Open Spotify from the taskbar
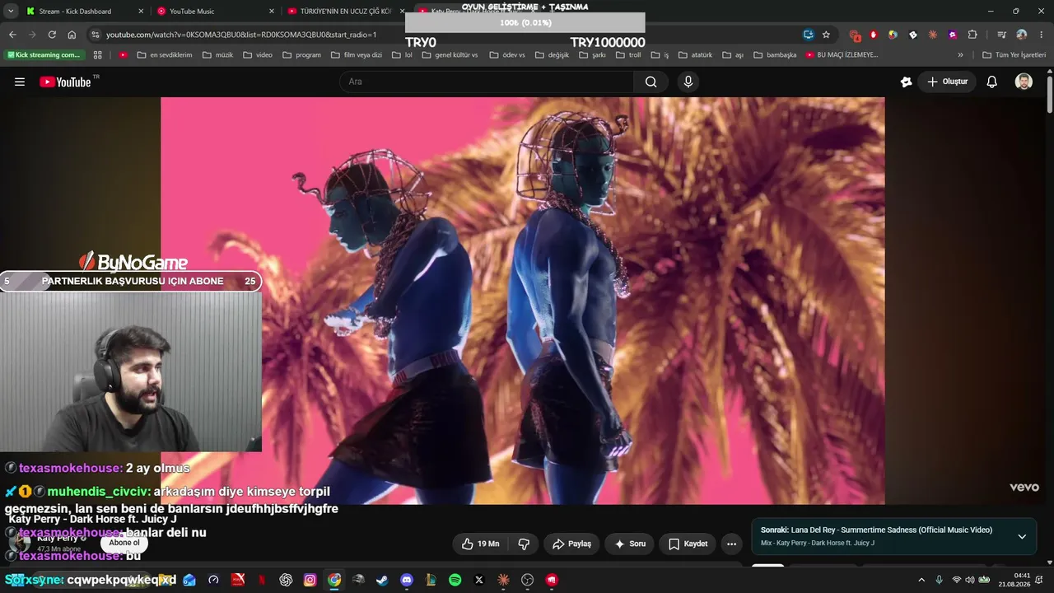This screenshot has width=1054, height=593. [x=455, y=580]
